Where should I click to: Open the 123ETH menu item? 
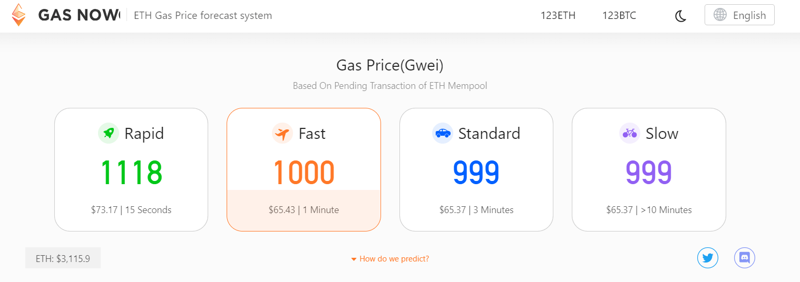(558, 16)
